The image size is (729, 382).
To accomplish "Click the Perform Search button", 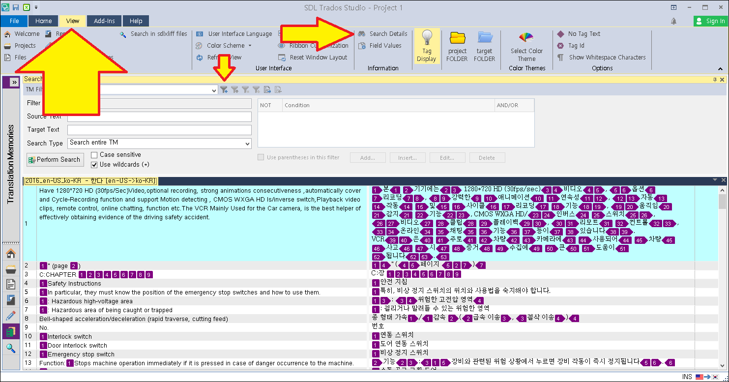I will click(55, 159).
